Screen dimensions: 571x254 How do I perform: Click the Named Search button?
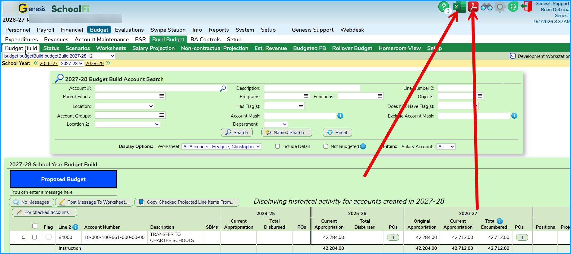(287, 133)
